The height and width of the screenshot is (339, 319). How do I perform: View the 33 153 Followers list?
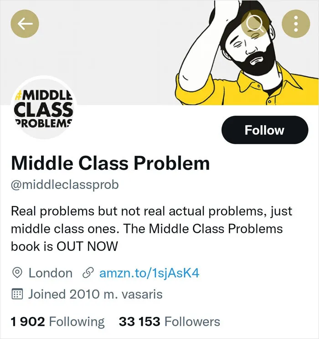[170, 322]
